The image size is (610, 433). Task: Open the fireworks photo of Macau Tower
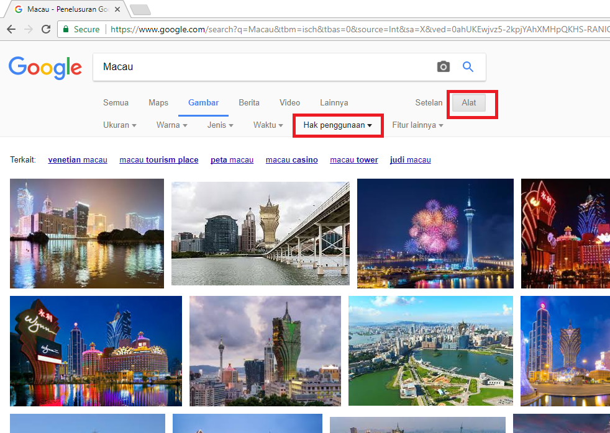435,233
